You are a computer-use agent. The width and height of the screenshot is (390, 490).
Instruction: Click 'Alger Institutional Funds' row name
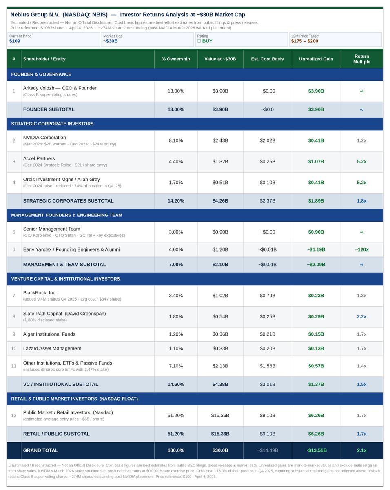point(49,334)
